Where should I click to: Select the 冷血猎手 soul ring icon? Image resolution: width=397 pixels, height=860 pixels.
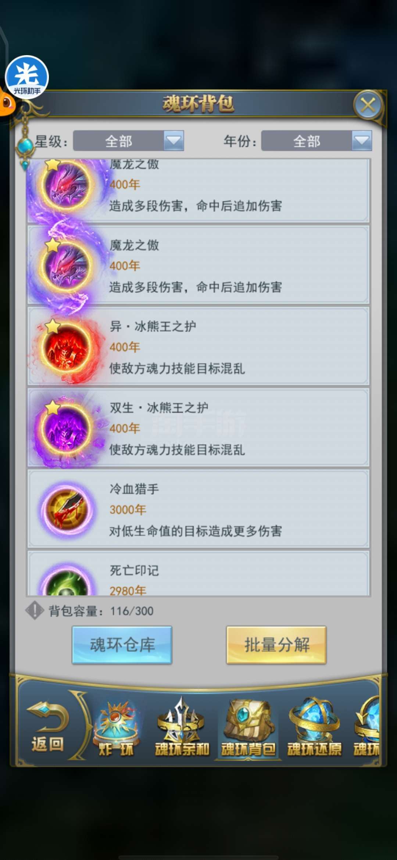coord(67,510)
